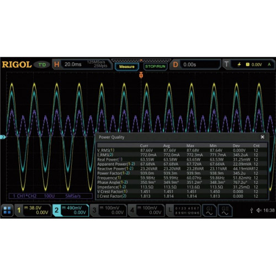Open the delay 0.00s setting
This screenshot has width=276, height=276.
[195, 65]
